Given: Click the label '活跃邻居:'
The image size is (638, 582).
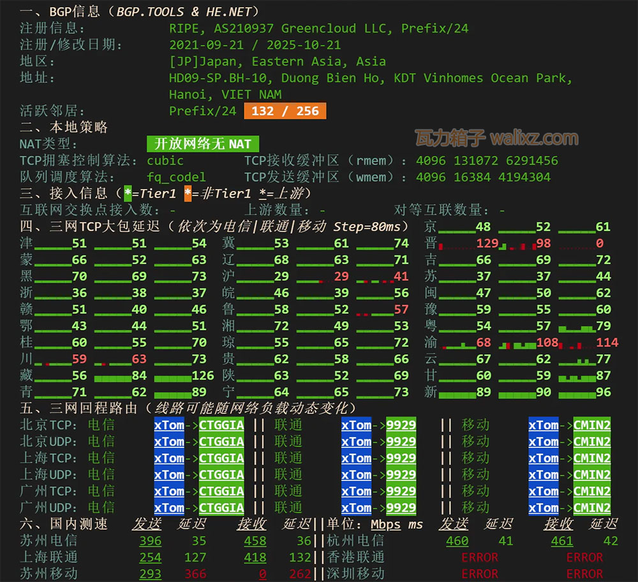Looking at the screenshot, I should [52, 110].
